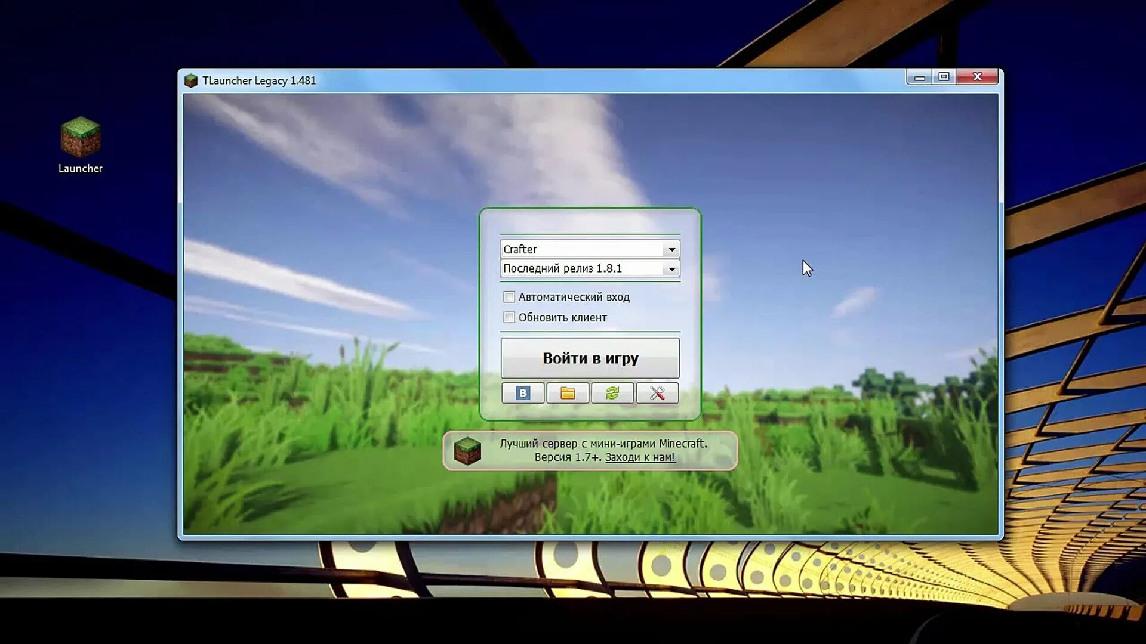Screen dimensions: 1146x644
Task: Click the TLauncher title bar app icon
Action: (x=191, y=80)
